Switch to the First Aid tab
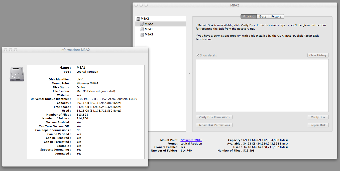This screenshot has height=171, width=340. [249, 16]
